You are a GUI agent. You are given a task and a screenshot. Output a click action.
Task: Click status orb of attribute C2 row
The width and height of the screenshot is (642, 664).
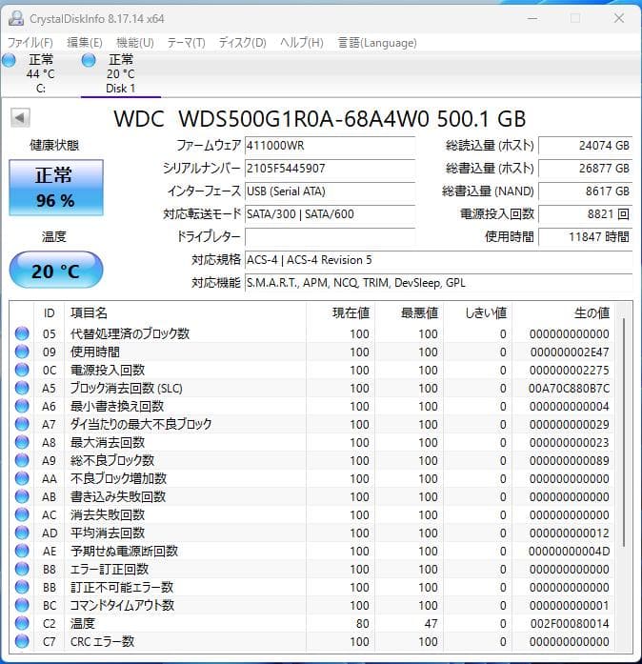(x=22, y=623)
